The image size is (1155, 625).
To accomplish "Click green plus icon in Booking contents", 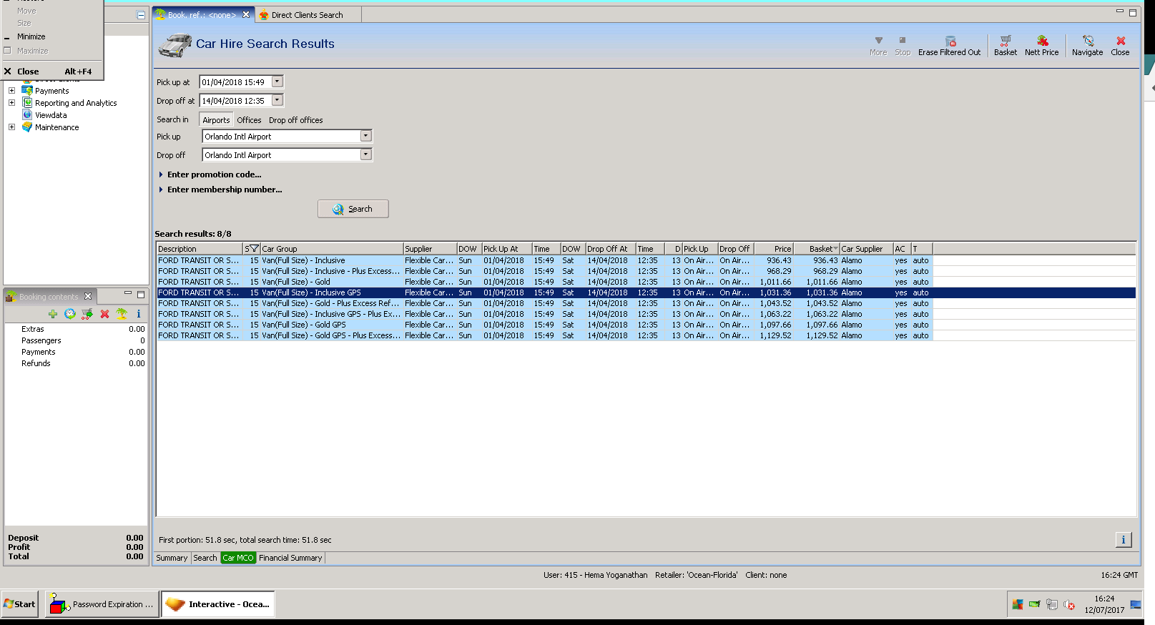I will coord(53,314).
